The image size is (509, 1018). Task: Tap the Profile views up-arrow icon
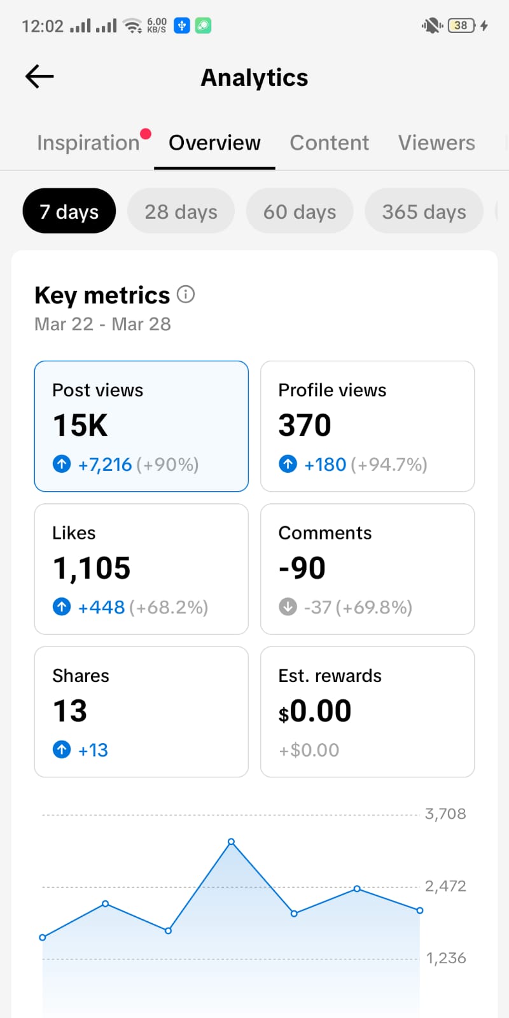pyautogui.click(x=288, y=464)
